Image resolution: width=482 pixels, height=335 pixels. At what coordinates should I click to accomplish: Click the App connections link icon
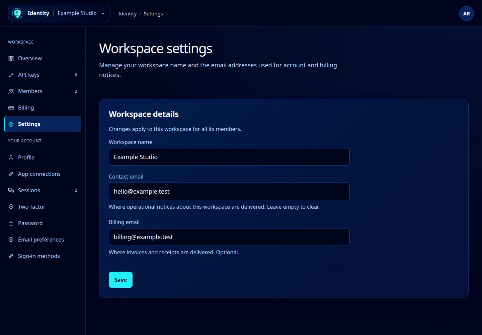[11, 174]
